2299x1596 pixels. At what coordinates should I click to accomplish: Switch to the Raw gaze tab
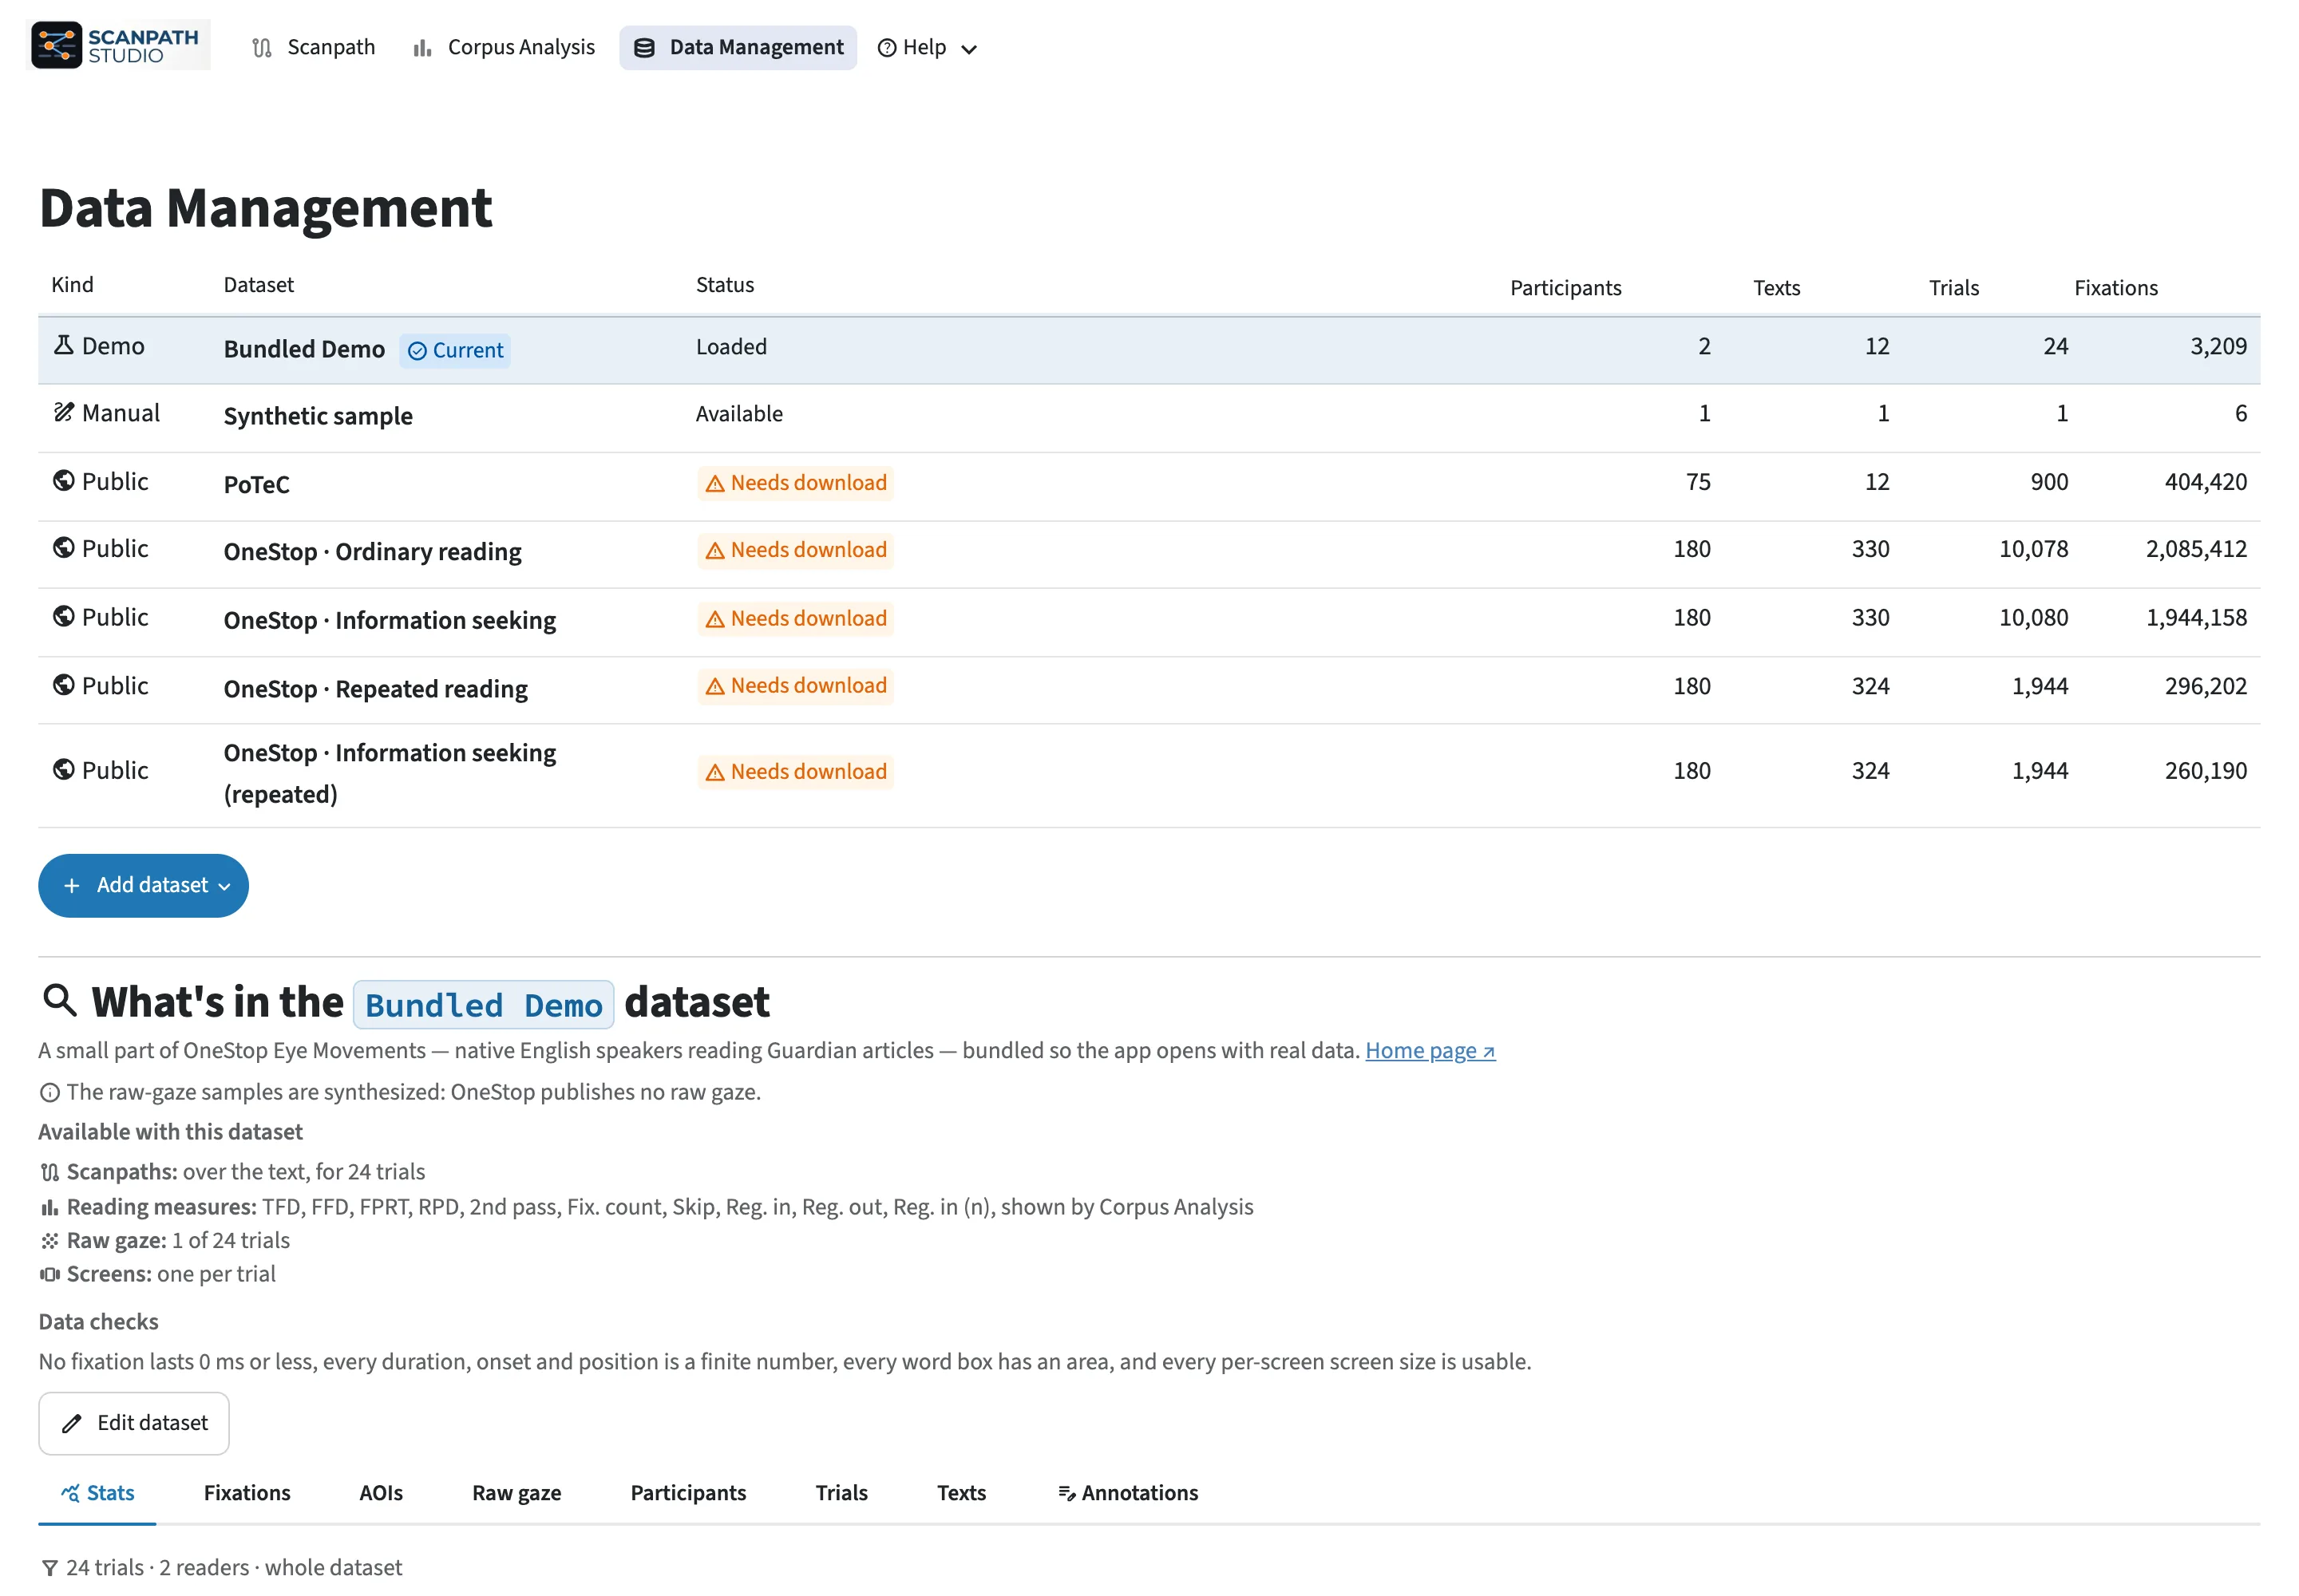(x=516, y=1493)
